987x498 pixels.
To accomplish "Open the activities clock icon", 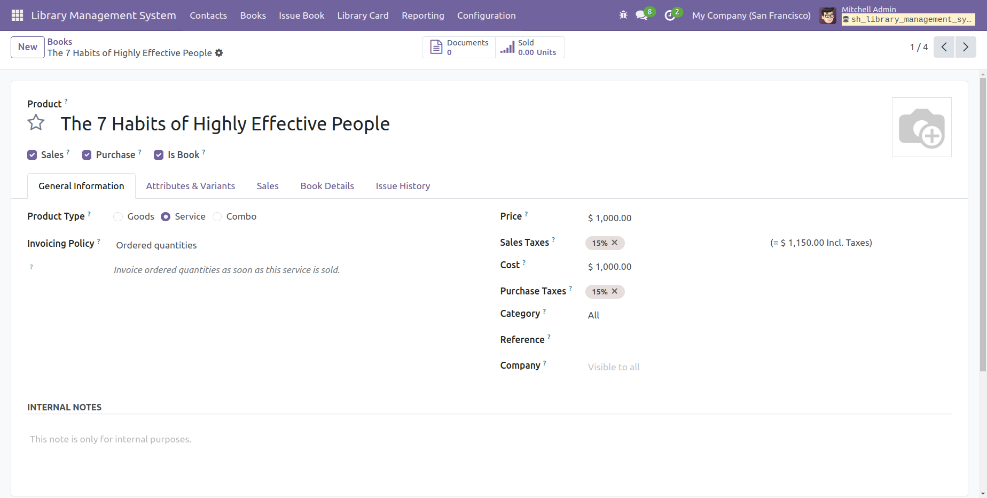I will tap(670, 15).
